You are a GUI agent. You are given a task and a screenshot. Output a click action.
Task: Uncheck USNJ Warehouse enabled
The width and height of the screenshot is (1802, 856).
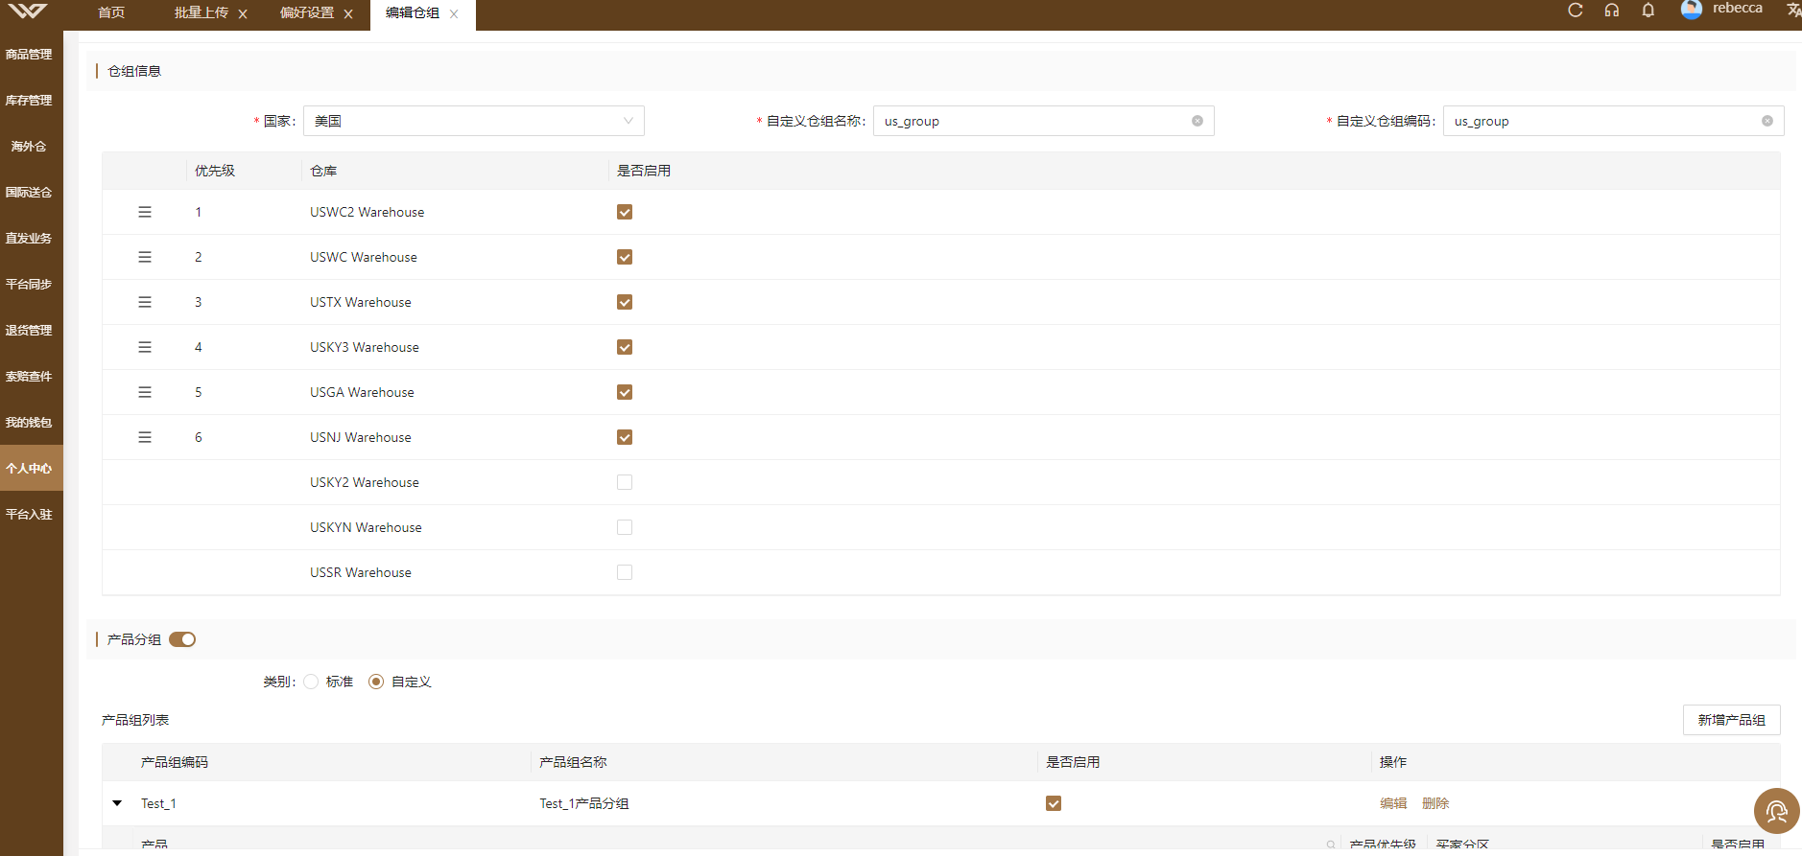625,437
